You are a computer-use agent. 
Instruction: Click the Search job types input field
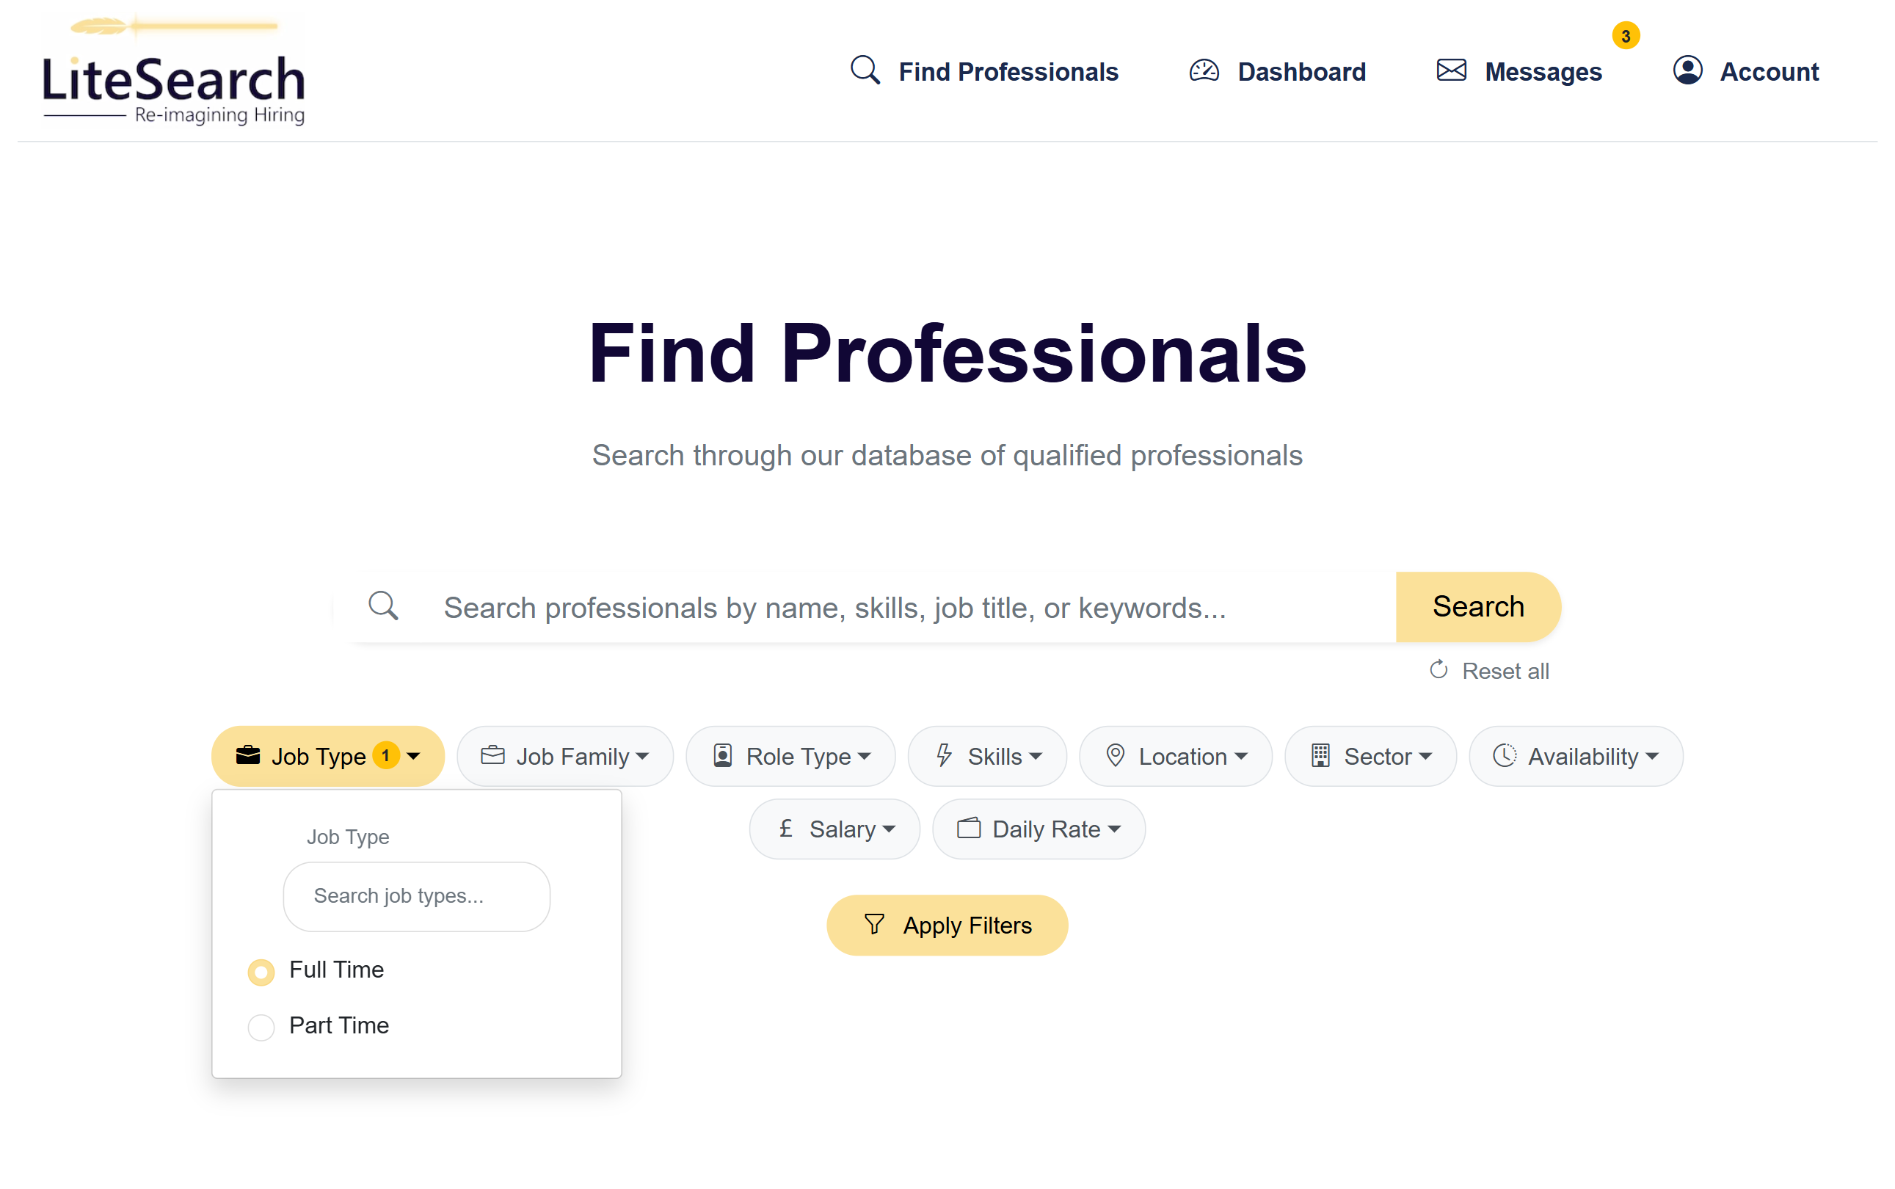pyautogui.click(x=416, y=895)
